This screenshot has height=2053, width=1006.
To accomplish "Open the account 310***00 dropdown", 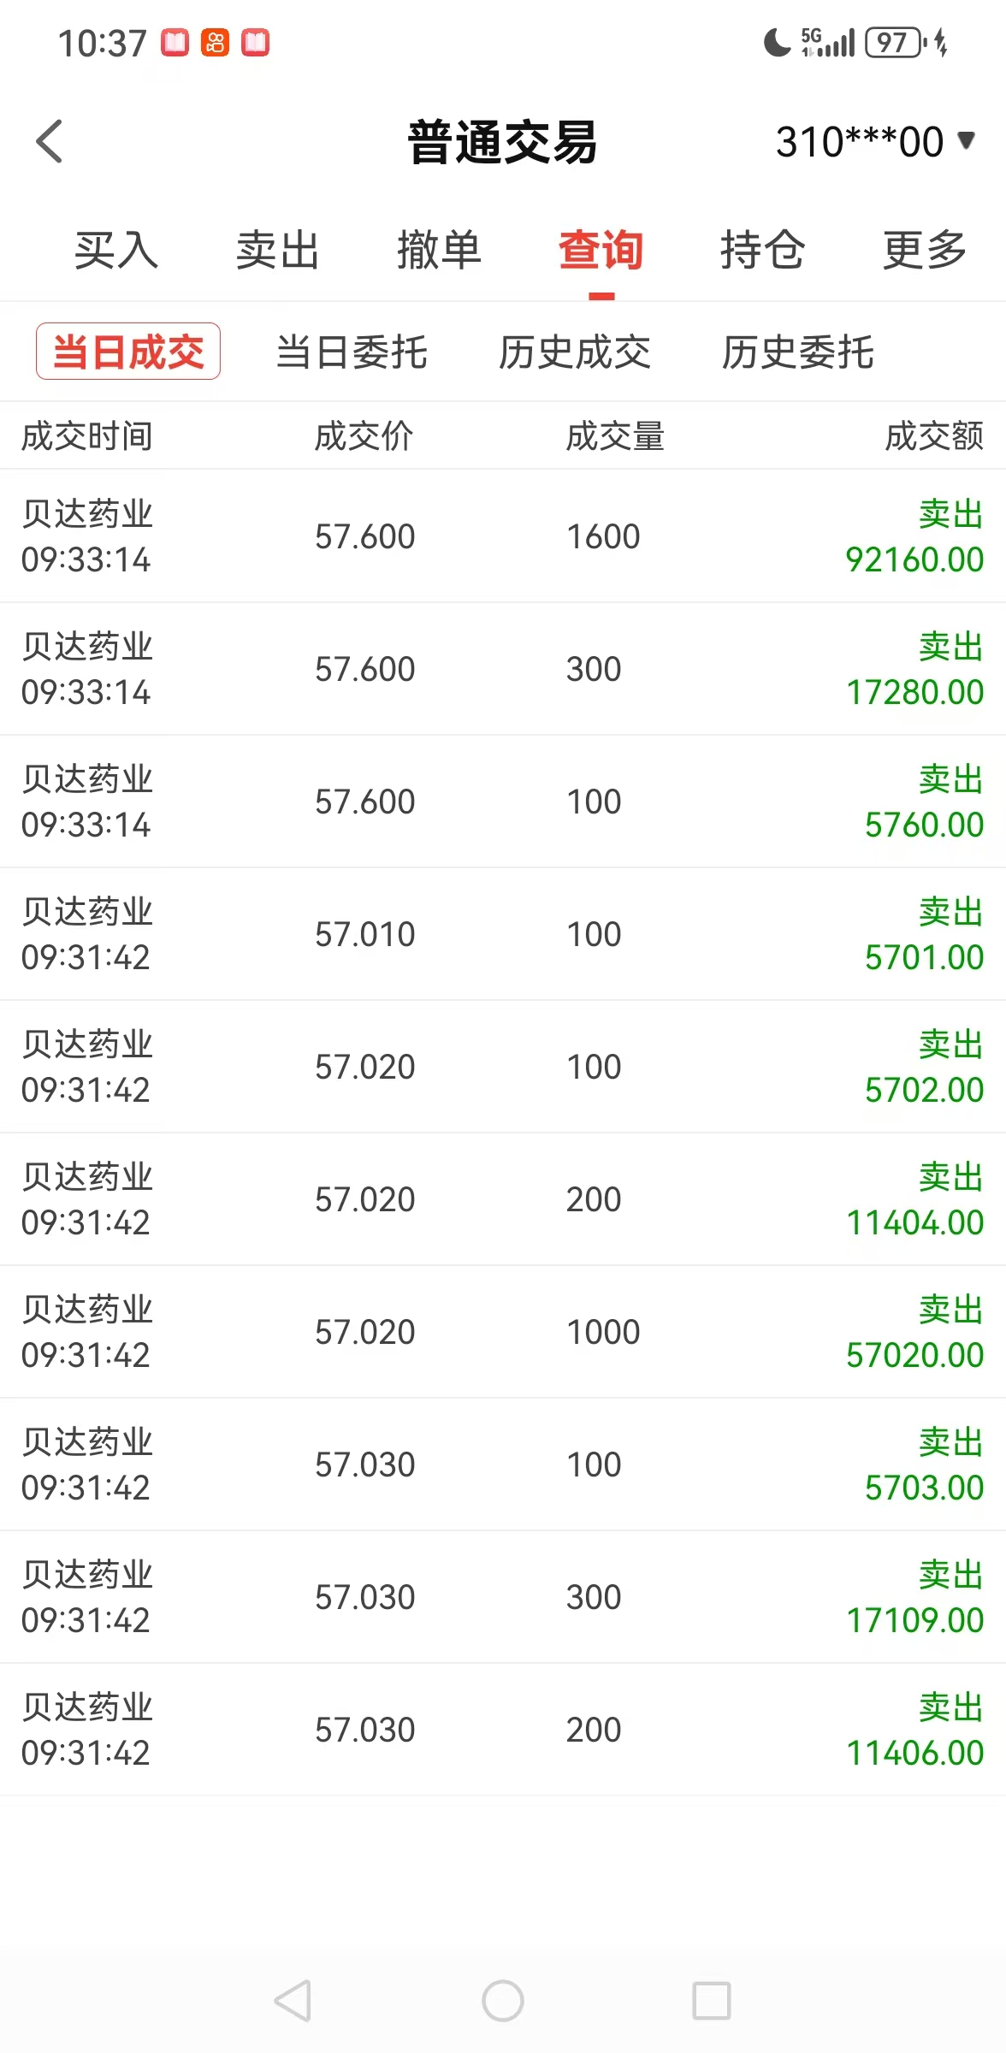I will pyautogui.click(x=875, y=142).
